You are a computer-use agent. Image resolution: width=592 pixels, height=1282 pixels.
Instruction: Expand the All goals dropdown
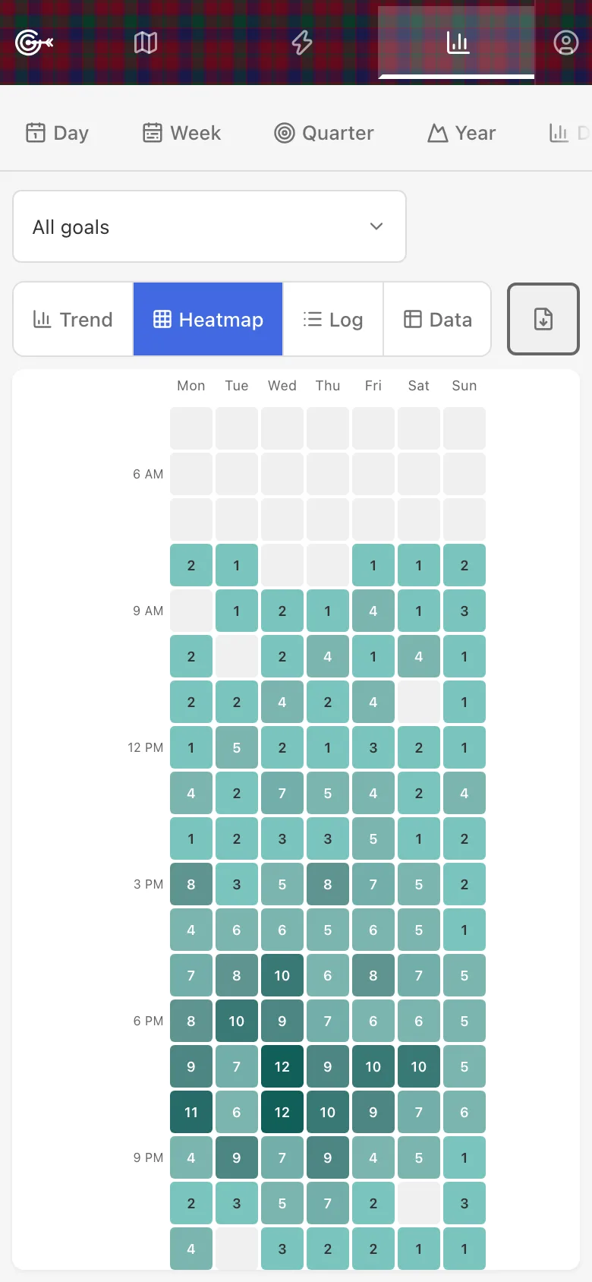(209, 226)
